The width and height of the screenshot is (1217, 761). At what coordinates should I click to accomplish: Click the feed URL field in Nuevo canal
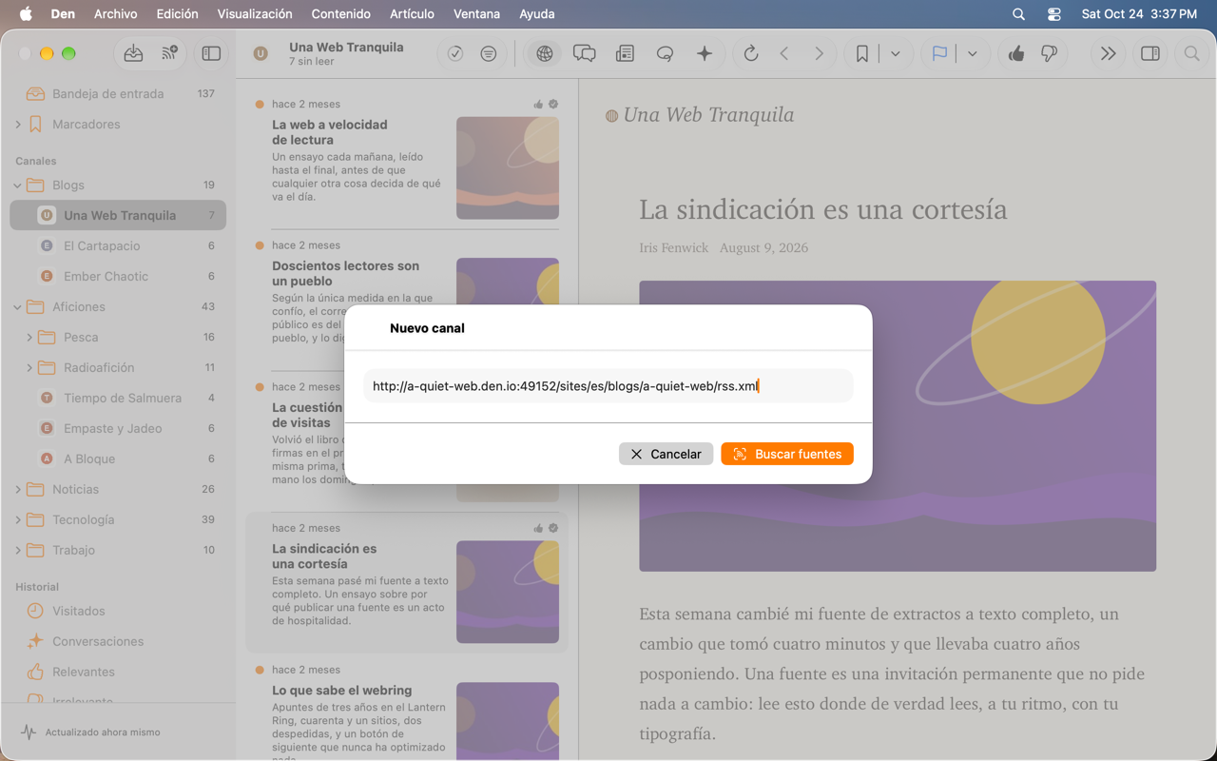coord(608,386)
